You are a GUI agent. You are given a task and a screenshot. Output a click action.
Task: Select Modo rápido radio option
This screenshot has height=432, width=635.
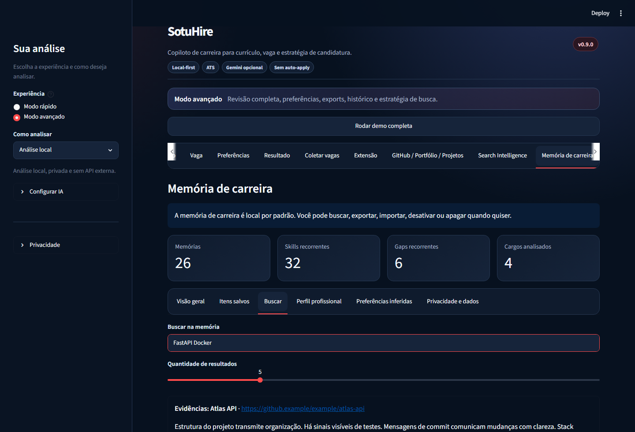pos(35,107)
